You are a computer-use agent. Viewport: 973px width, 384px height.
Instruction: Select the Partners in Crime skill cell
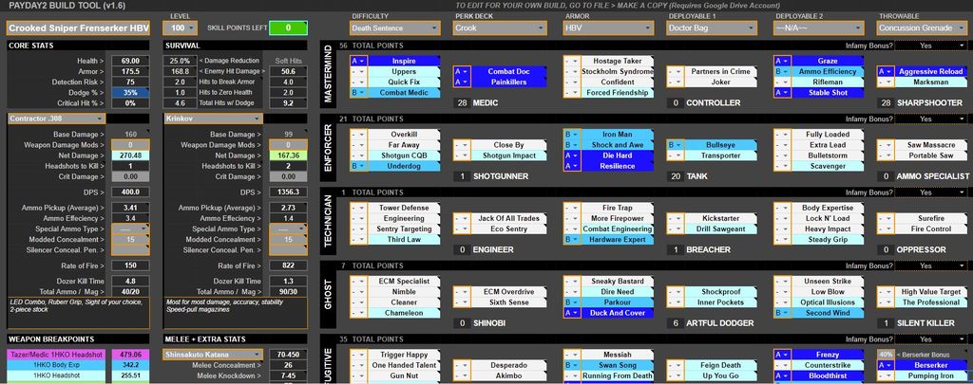pyautogui.click(x=721, y=72)
